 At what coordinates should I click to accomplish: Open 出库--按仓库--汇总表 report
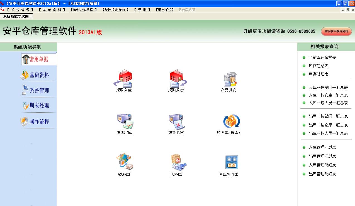(x=328, y=125)
